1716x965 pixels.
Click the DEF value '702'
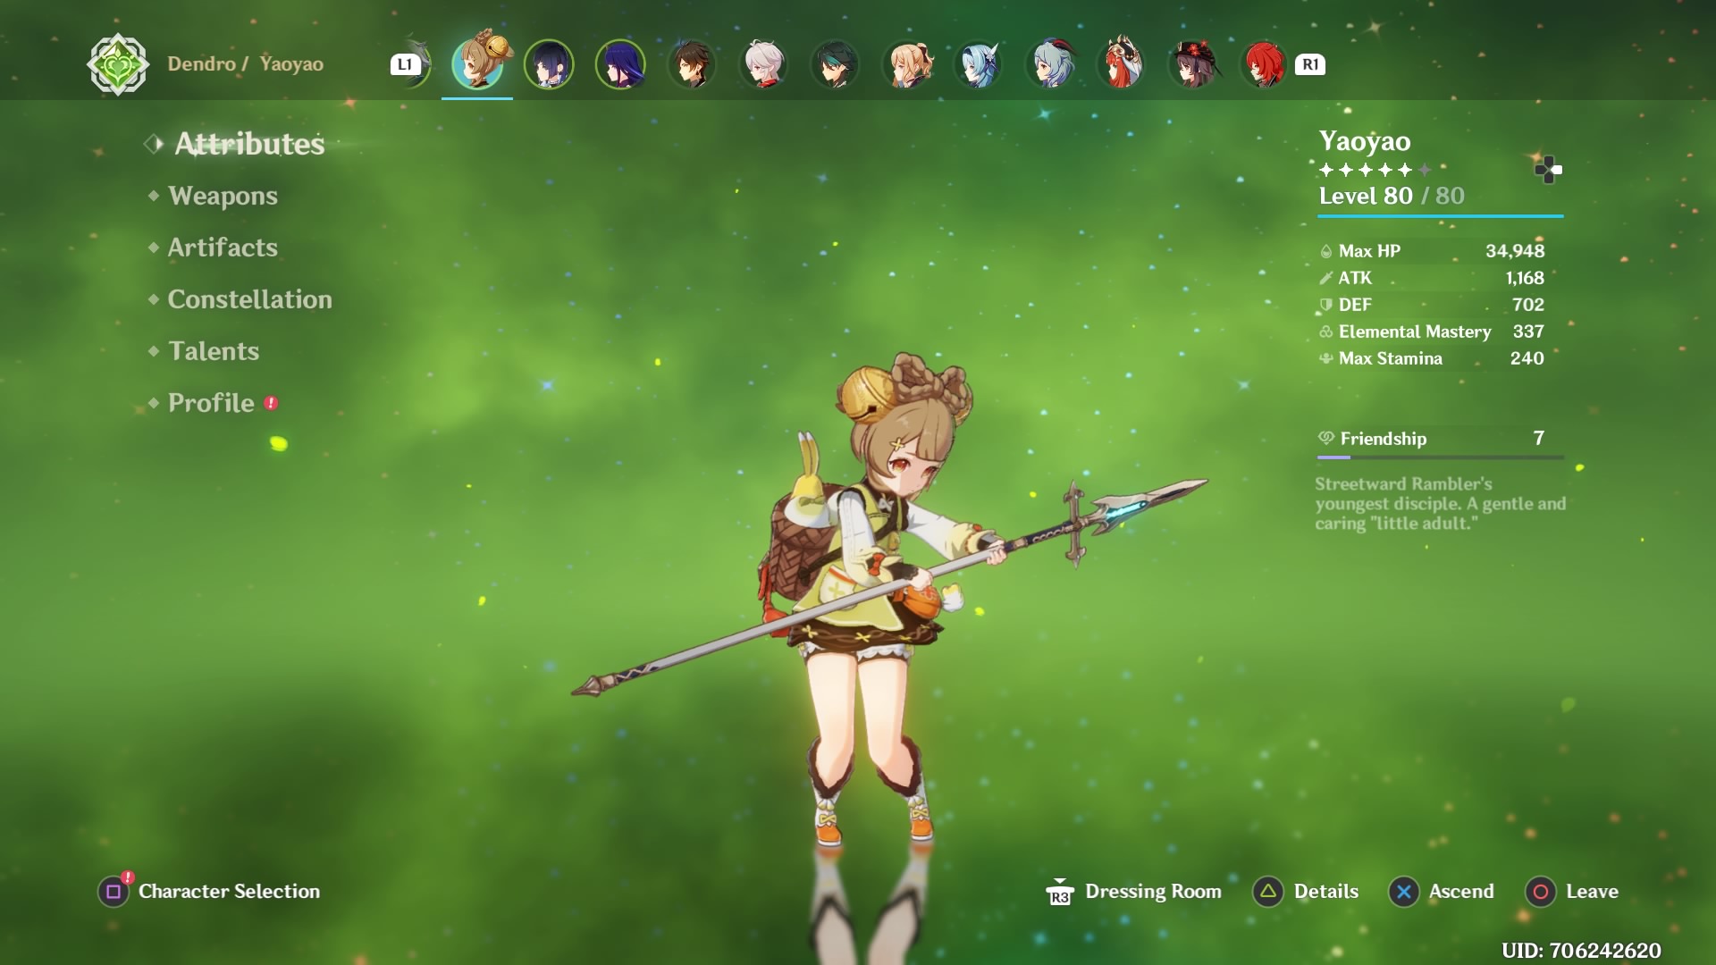(x=1528, y=305)
